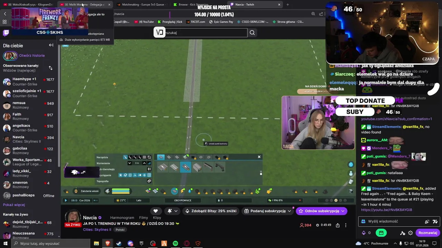Click the chat settings gear icon
Screen dimensions: 442x248
pos(411,233)
